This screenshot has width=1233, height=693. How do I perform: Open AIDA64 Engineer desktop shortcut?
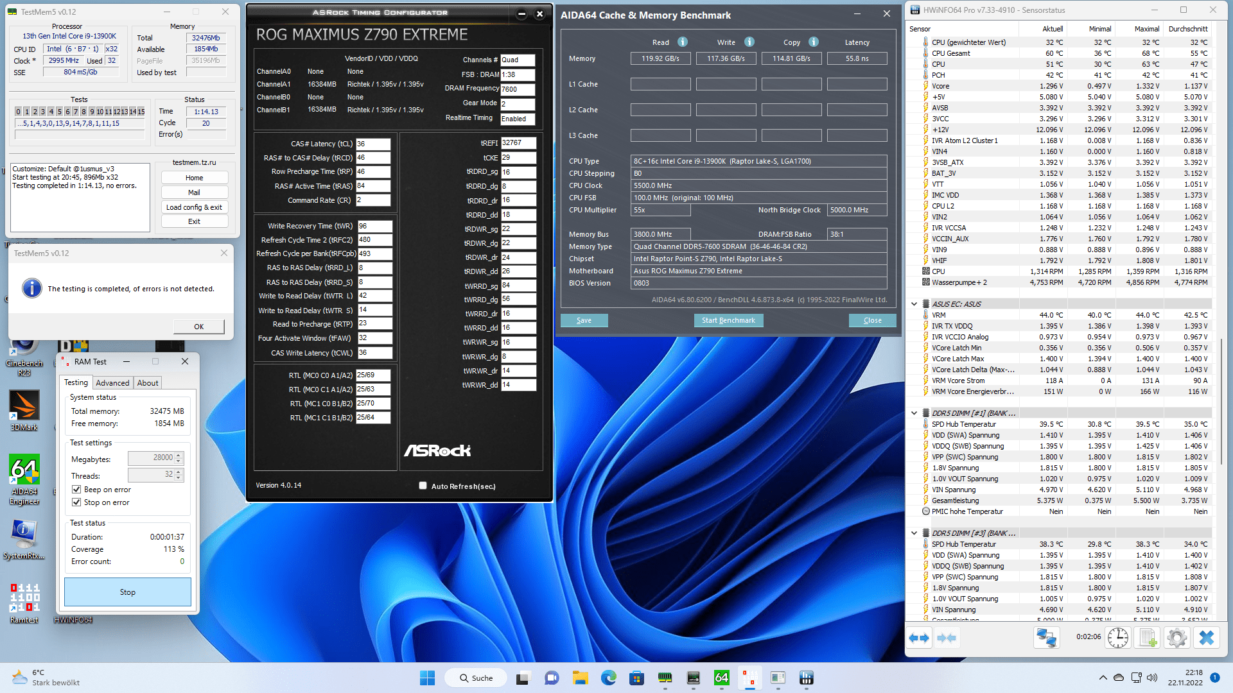[24, 479]
